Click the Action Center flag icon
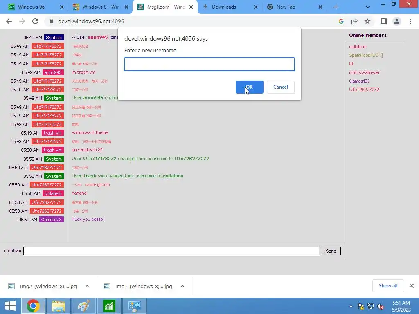Viewport: 419px width, 314px height. click(361, 306)
